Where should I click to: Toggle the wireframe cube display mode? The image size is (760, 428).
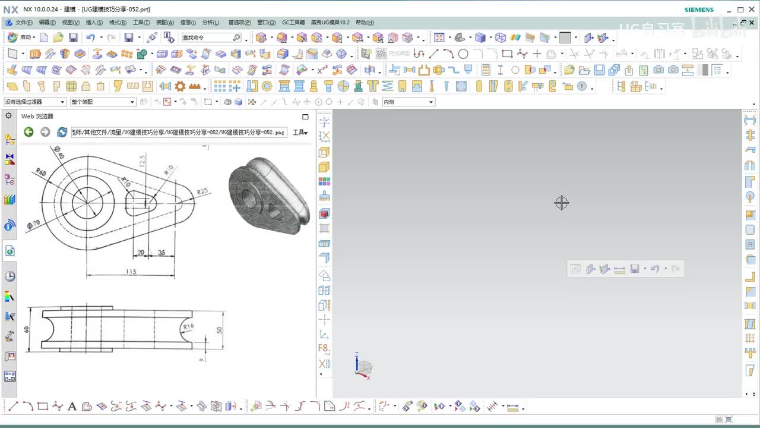tap(500, 37)
